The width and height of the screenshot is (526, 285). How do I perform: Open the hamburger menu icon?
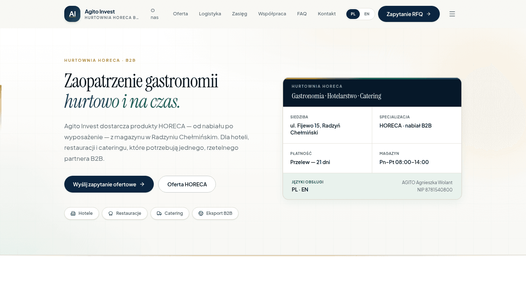tap(452, 14)
